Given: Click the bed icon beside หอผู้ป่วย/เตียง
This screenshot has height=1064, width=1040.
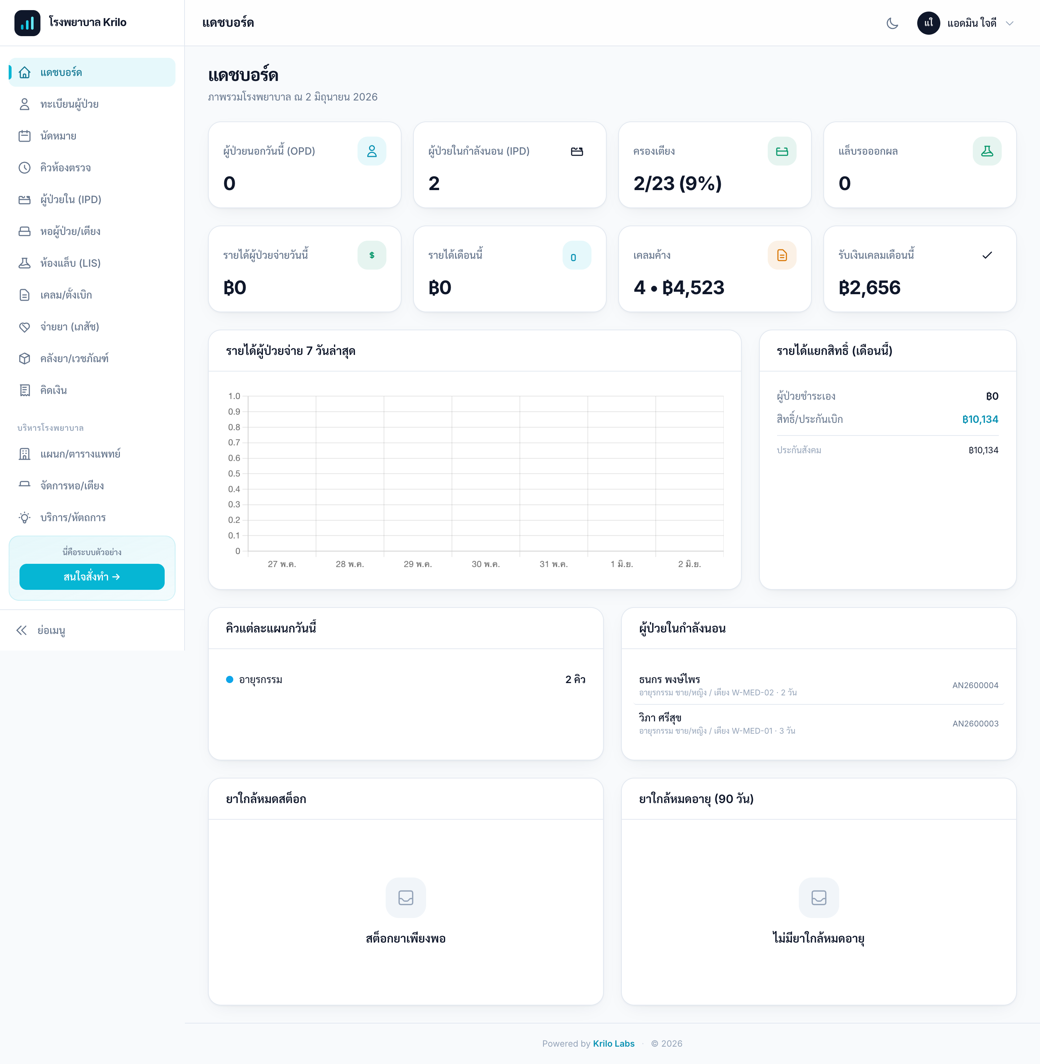Looking at the screenshot, I should click(x=25, y=231).
